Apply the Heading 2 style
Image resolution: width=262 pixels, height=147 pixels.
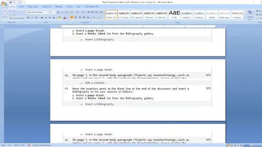199,15
